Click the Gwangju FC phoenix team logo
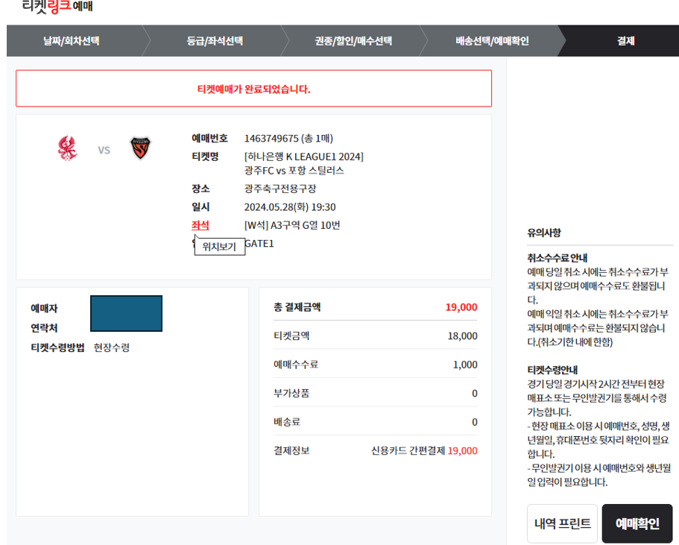 [x=68, y=148]
